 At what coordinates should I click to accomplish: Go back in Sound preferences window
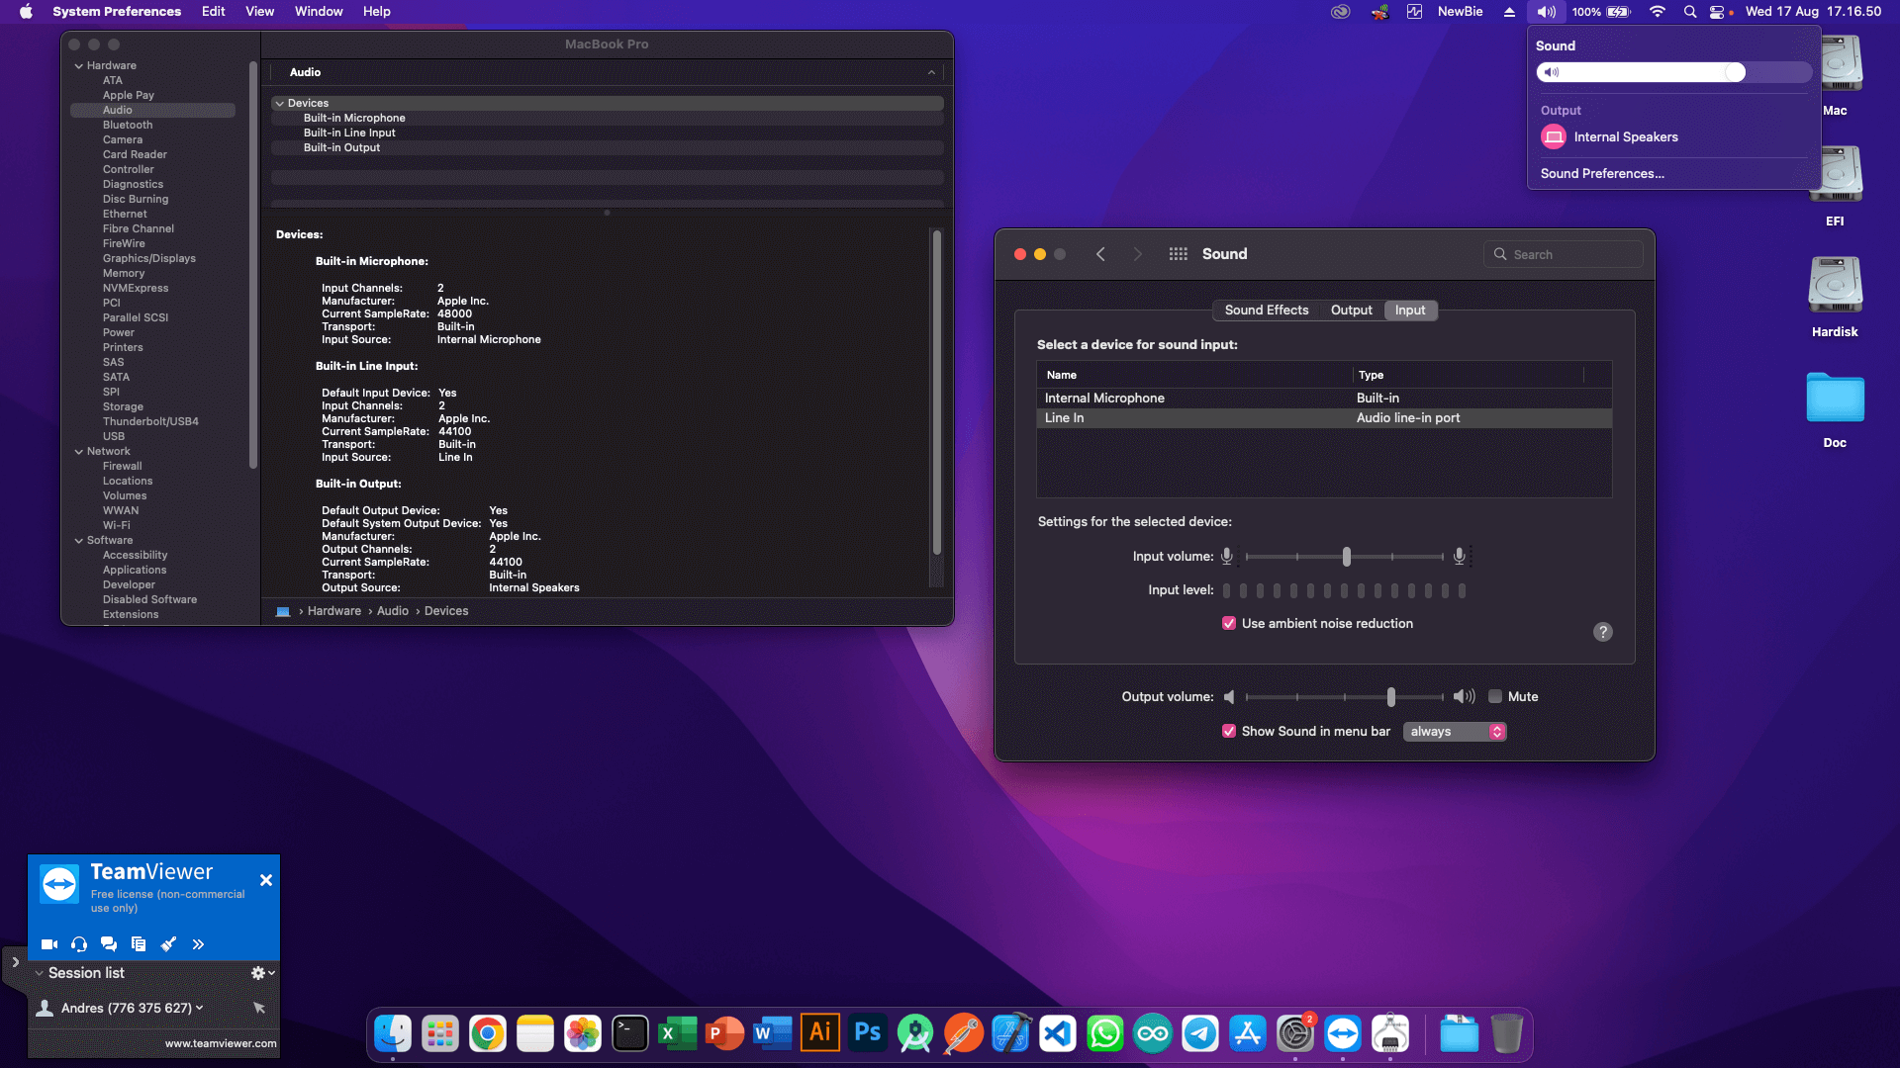pos(1100,254)
